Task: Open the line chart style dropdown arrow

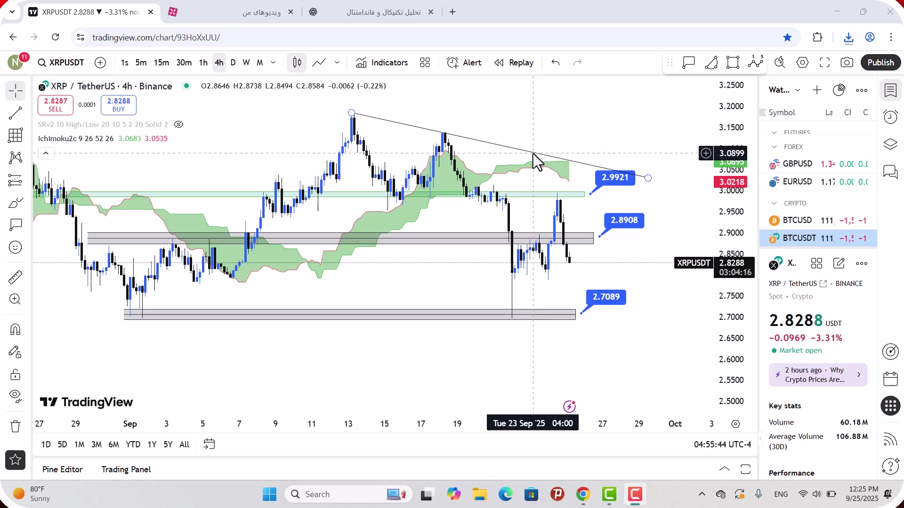Action: (x=337, y=63)
